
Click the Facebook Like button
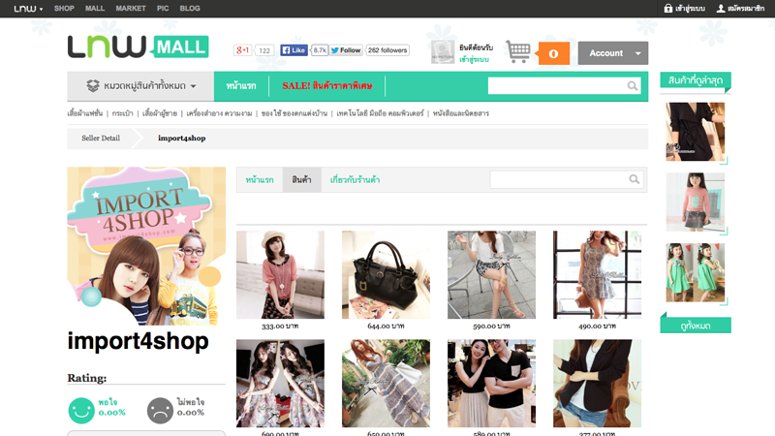click(294, 50)
